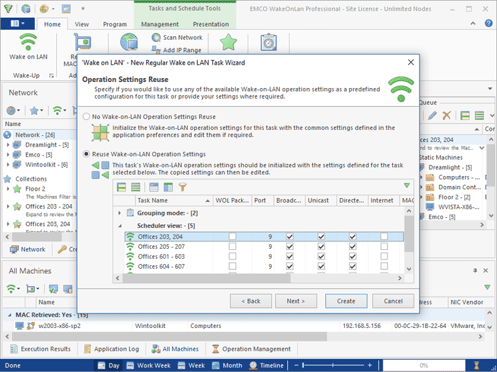The image size is (497, 372).
Task: Click the clipboard clock icon in ribbon
Action: pos(269,42)
